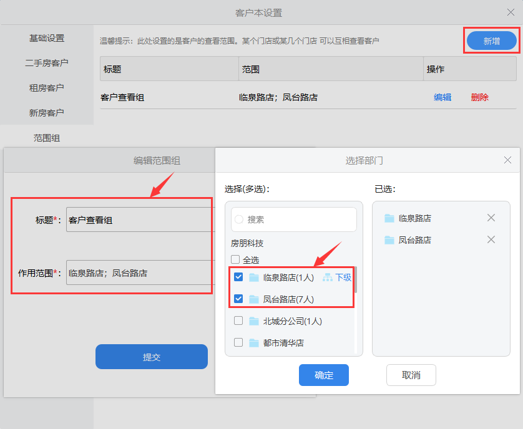Click the department 搜索 field
The width and height of the screenshot is (523, 429).
294,219
